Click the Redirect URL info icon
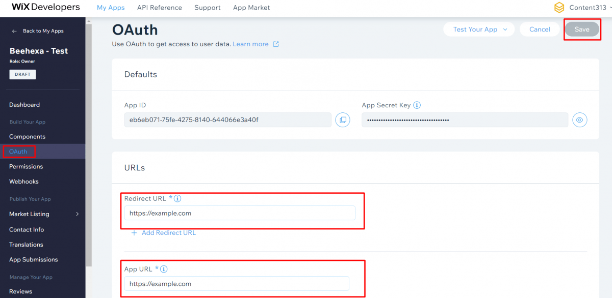 [x=177, y=199]
